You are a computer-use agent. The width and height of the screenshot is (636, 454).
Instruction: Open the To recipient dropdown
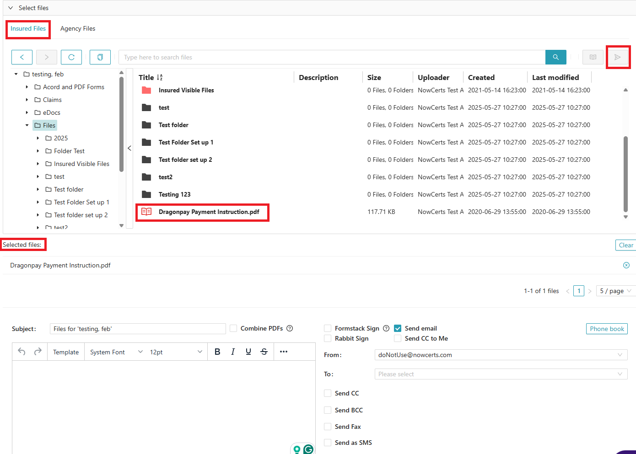pos(501,374)
